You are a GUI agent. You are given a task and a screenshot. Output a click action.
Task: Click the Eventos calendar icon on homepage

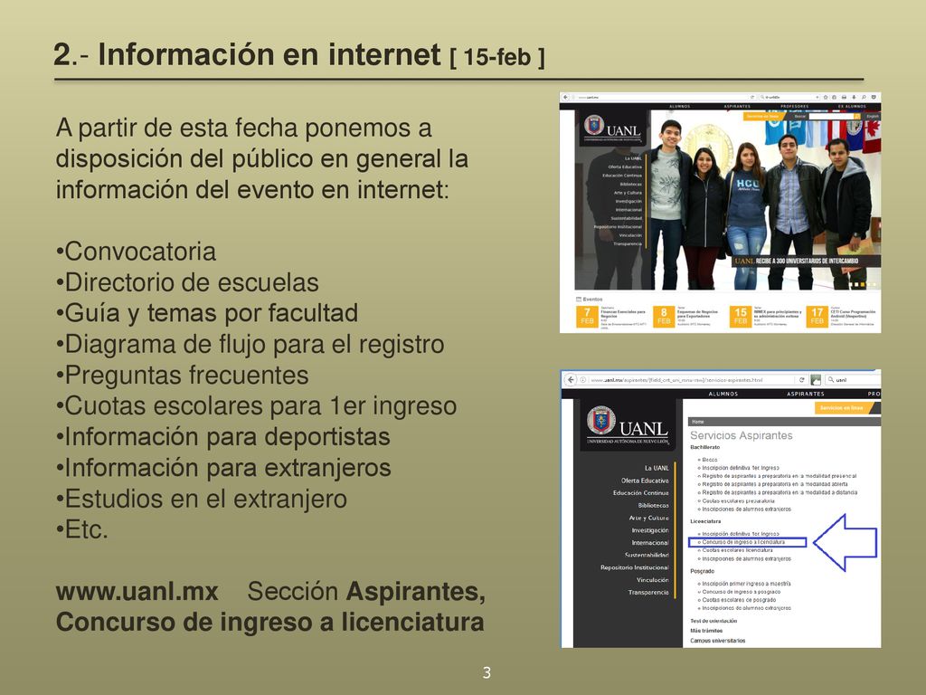click(579, 300)
